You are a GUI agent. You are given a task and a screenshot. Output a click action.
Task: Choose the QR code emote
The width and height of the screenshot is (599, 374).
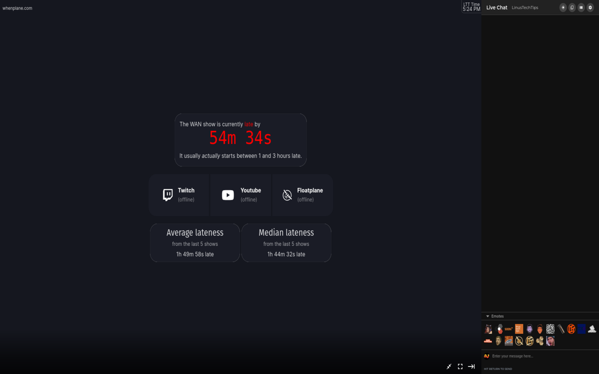click(551, 329)
